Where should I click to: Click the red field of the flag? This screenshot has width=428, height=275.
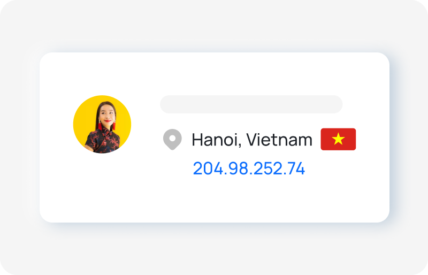[326, 146]
